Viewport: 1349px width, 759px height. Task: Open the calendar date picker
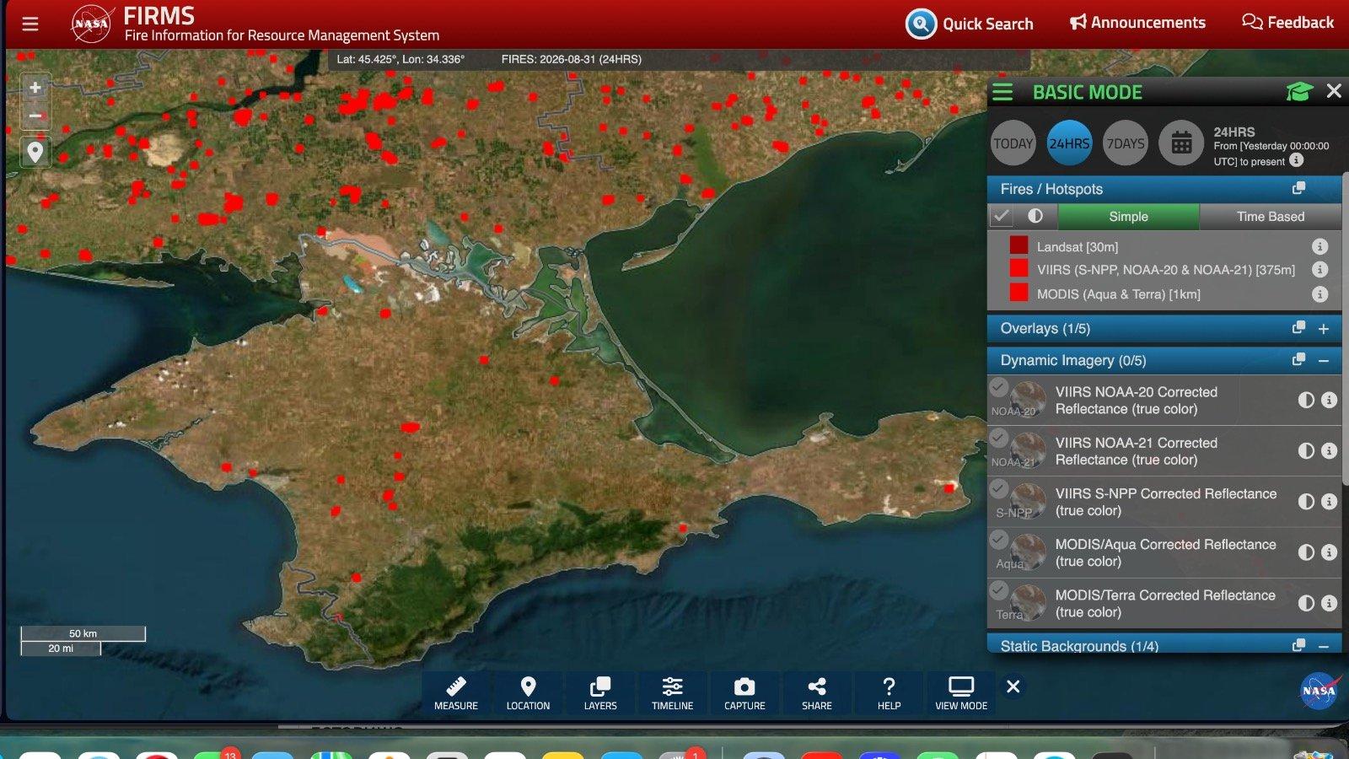pyautogui.click(x=1181, y=143)
